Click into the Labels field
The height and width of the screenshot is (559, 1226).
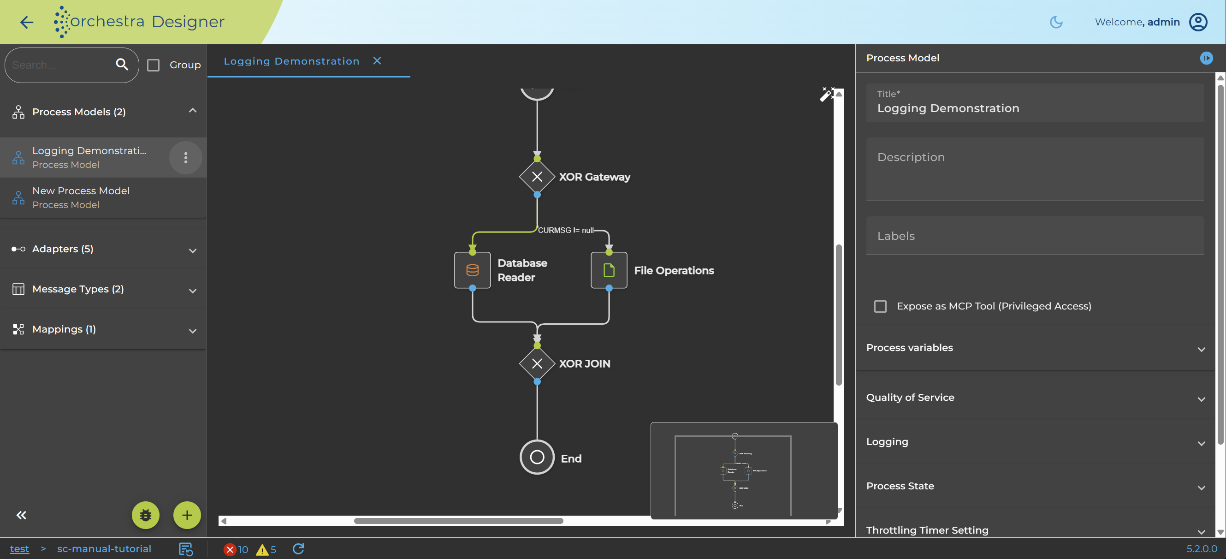1035,236
